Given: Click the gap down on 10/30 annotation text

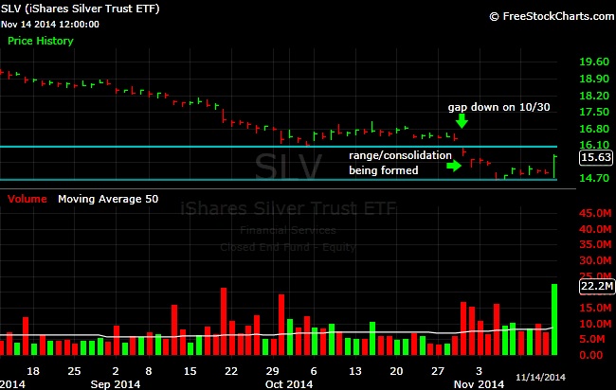Looking at the screenshot, I should point(498,107).
